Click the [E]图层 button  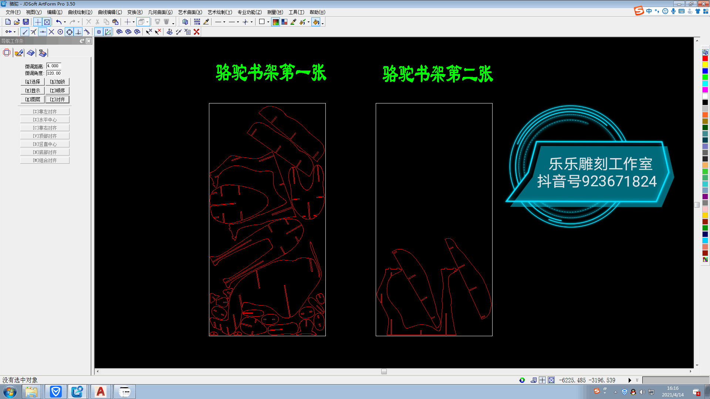[33, 99]
